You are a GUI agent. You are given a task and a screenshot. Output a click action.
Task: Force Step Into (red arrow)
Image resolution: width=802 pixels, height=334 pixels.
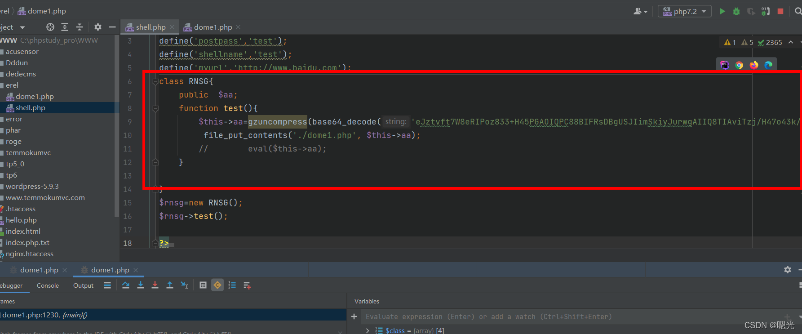[155, 285]
